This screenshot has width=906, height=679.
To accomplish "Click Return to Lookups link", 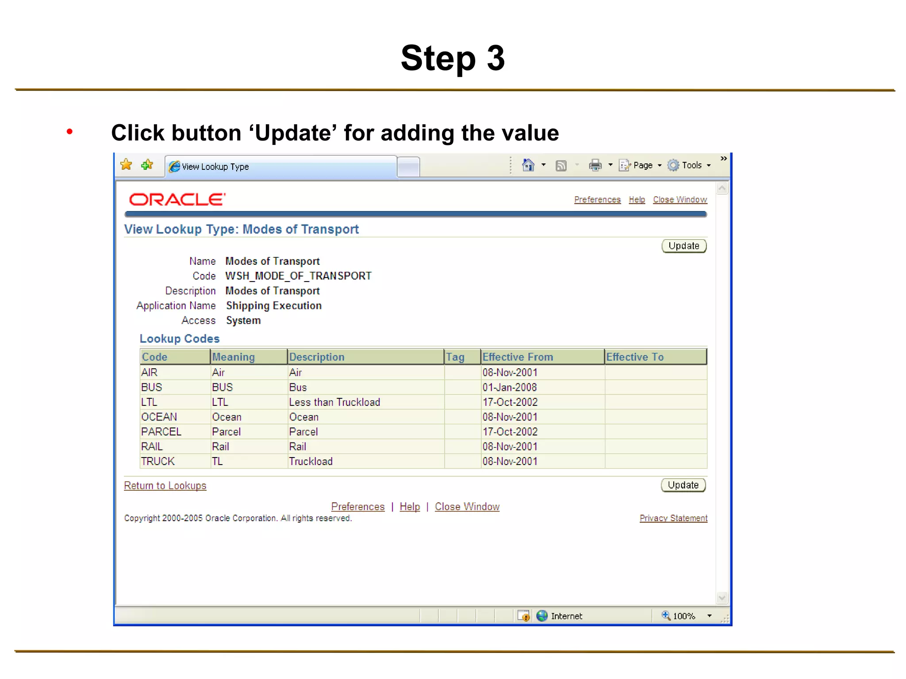I will [165, 486].
